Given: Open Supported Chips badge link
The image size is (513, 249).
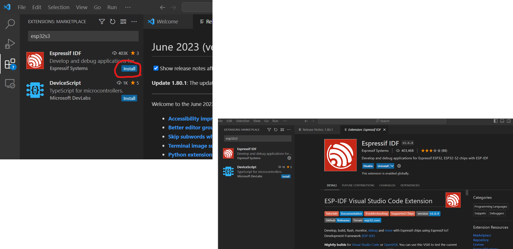Looking at the screenshot, I should [402, 214].
